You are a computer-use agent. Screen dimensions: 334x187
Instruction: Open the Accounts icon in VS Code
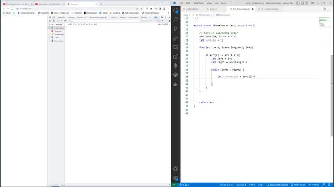[x=176, y=169]
